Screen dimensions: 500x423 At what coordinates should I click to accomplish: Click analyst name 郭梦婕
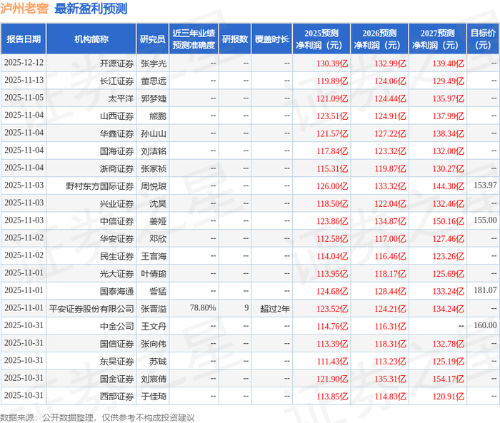click(154, 98)
